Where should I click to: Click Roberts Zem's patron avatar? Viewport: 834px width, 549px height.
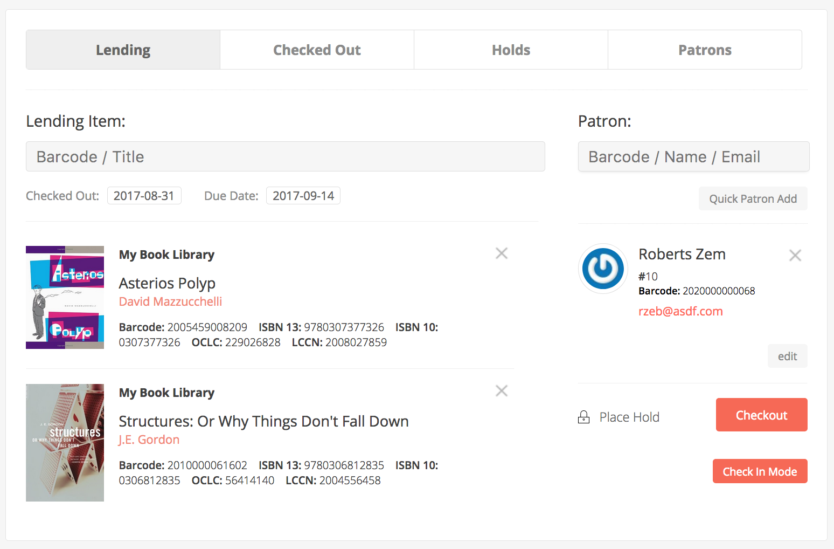(603, 269)
